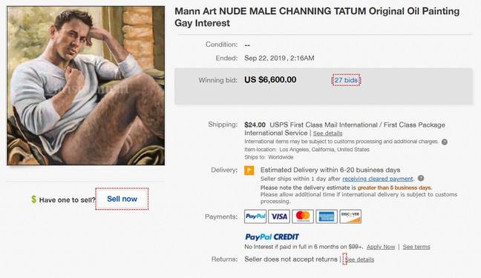This screenshot has height=278, width=481.
Task: Click the help icon beside customs charges
Action: [x=445, y=142]
